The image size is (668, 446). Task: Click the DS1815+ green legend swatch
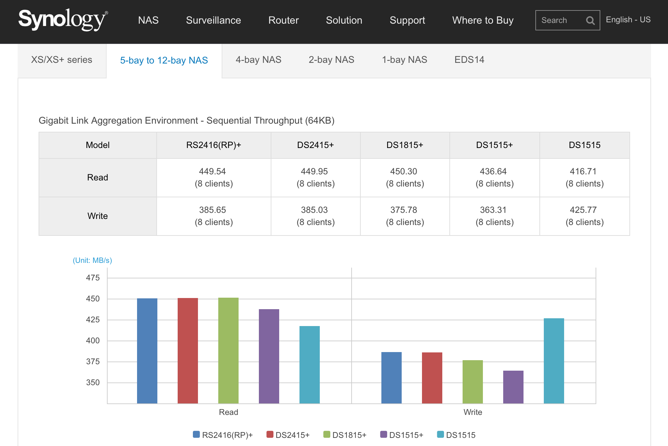(327, 434)
